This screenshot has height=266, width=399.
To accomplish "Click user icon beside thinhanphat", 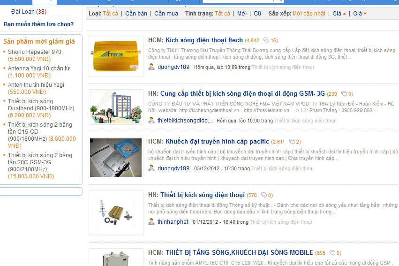I will point(151,221).
